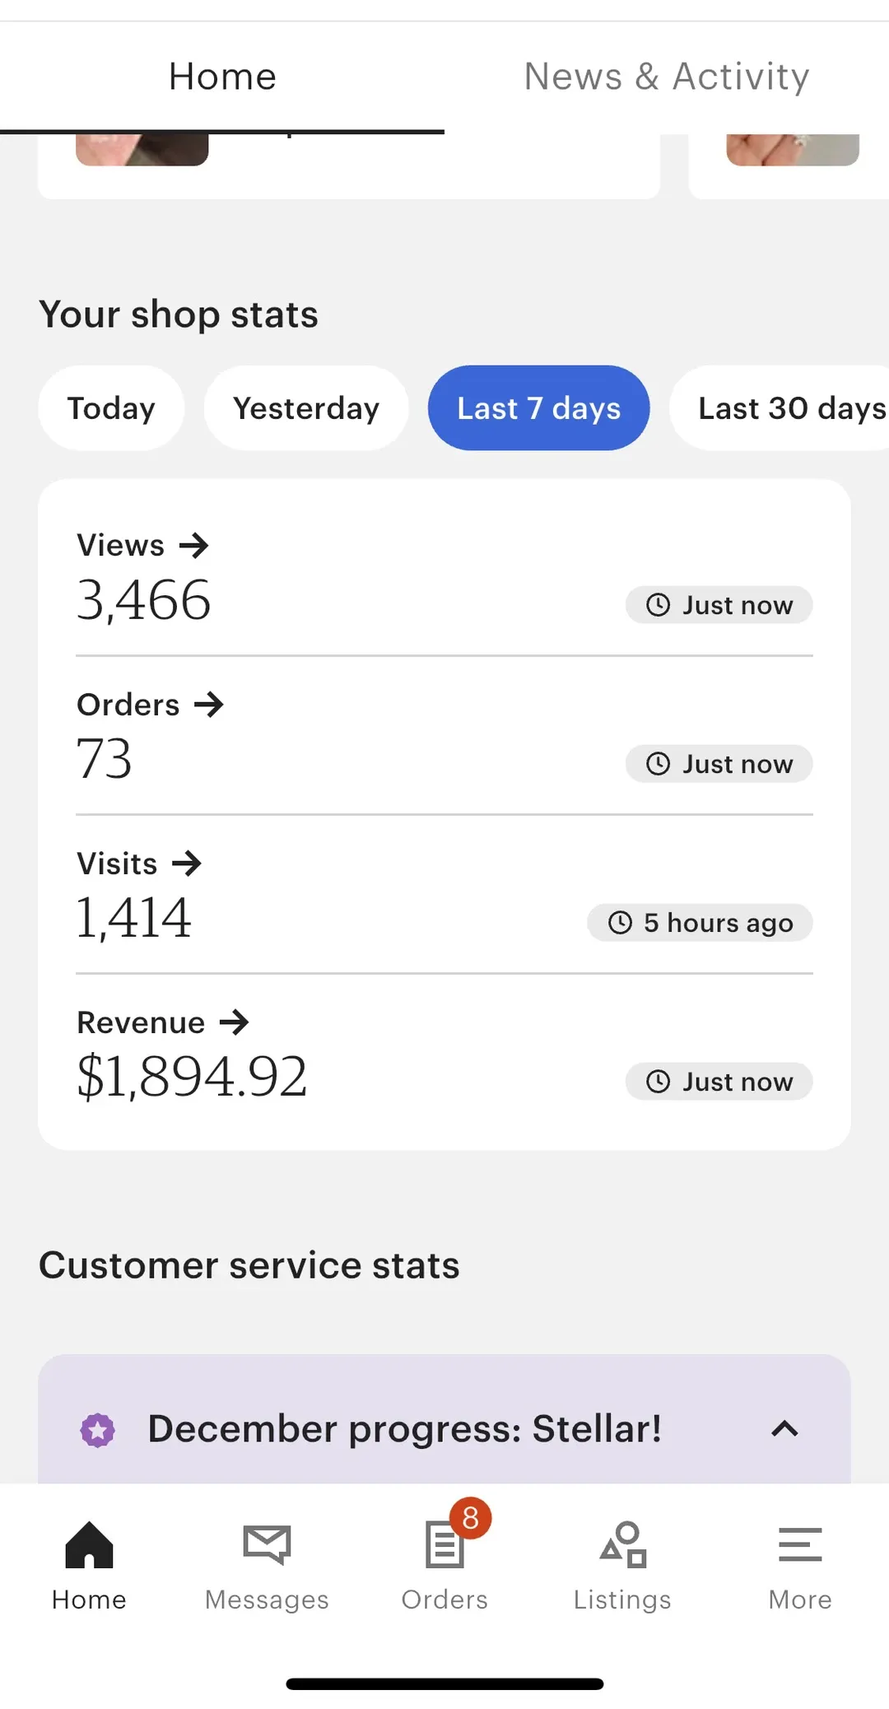Select the Last 30 days filter
This screenshot has height=1709, width=889.
point(782,408)
